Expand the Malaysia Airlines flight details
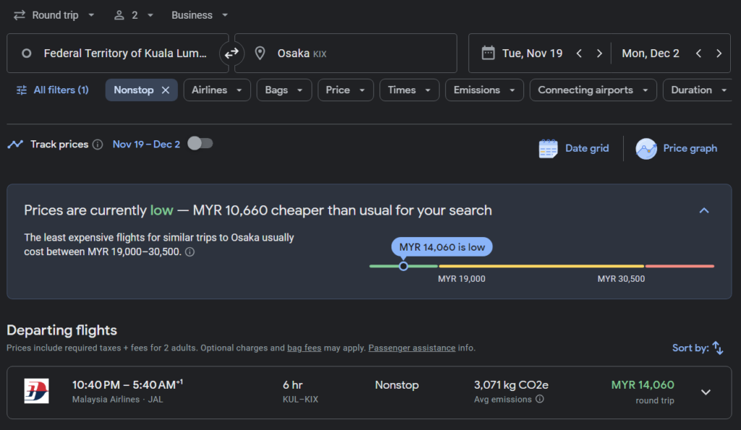Image resolution: width=741 pixels, height=430 pixels. [x=706, y=392]
